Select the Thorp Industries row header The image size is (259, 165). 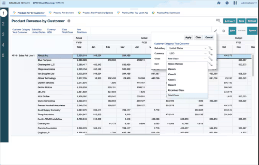click(55, 115)
